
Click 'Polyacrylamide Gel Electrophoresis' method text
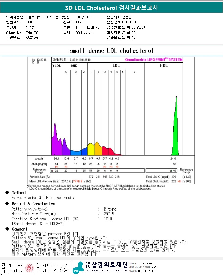click(x=43, y=198)
